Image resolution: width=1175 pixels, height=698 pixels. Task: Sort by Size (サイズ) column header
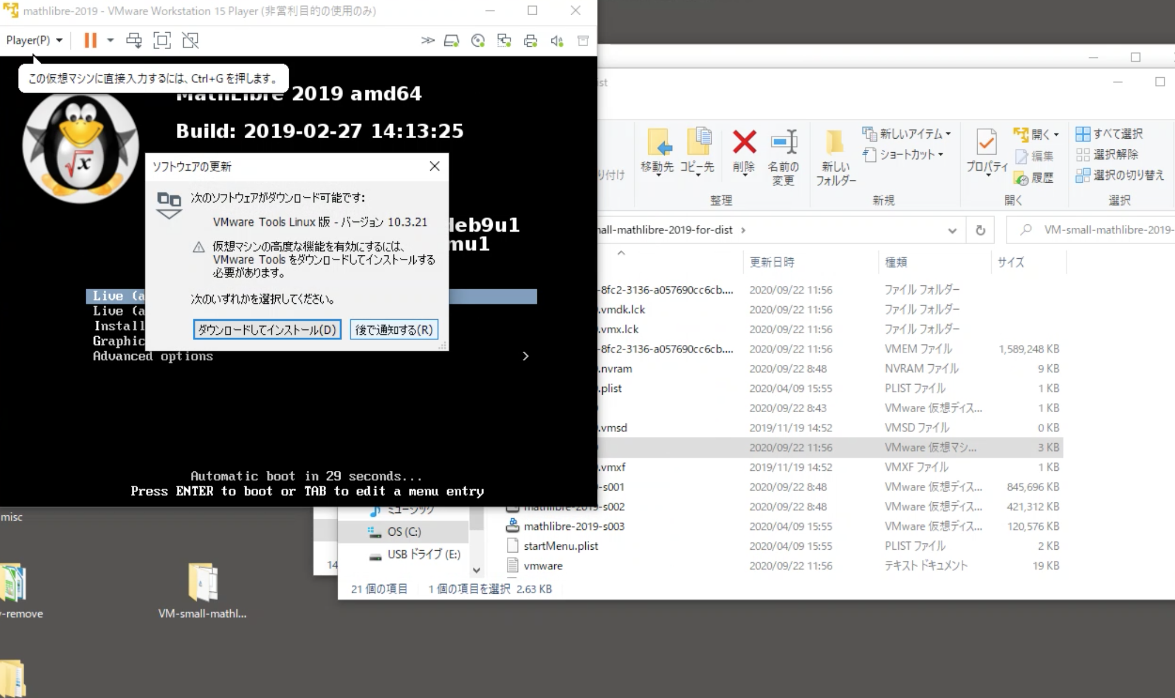(1028, 262)
